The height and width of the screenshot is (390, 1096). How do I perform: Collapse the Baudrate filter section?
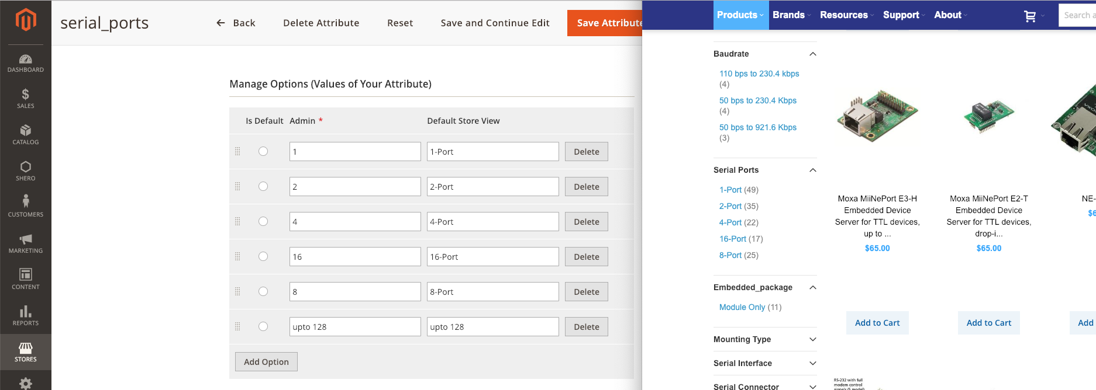[x=812, y=54]
